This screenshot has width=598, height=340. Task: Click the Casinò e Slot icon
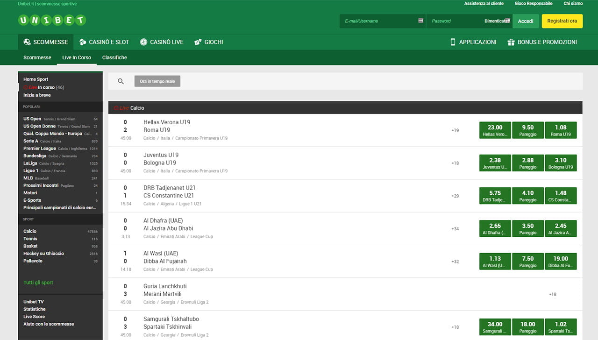pos(83,42)
